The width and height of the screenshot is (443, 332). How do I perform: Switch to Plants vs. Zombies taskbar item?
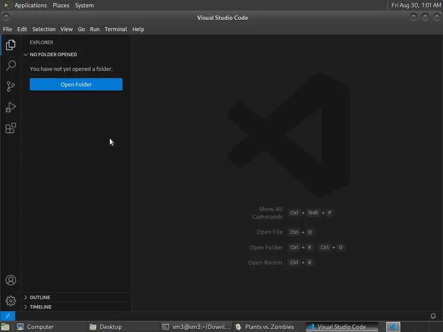(x=268, y=327)
